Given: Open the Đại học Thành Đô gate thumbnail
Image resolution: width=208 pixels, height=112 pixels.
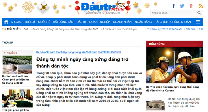Looking at the screenshot, I should (156, 104).
